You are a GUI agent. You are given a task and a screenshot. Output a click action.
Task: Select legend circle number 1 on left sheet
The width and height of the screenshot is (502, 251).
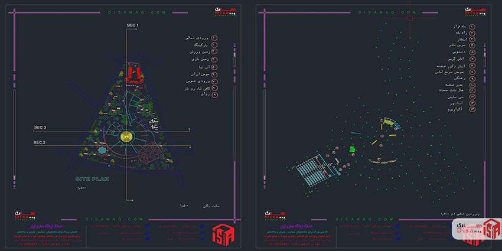[215, 38]
